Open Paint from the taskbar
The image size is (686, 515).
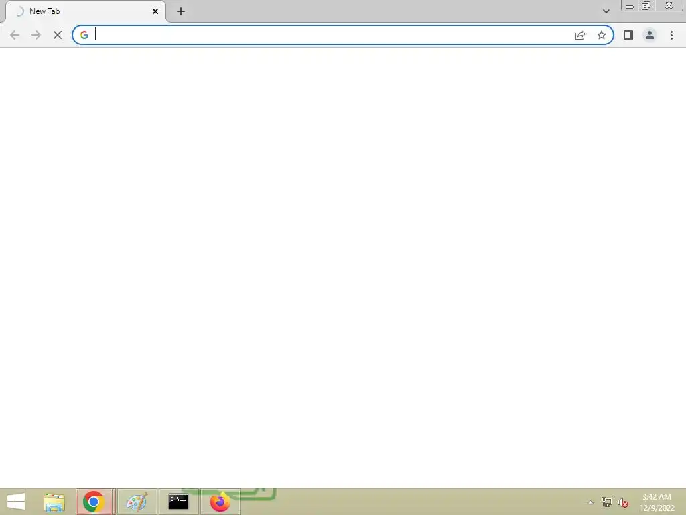pyautogui.click(x=137, y=502)
